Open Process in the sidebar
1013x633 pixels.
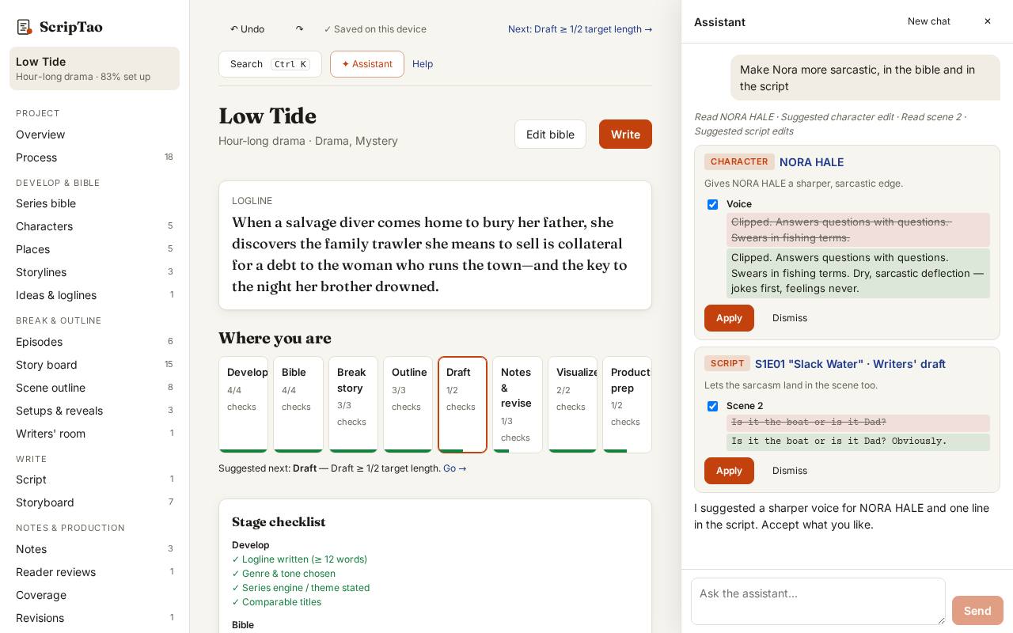click(x=94, y=157)
